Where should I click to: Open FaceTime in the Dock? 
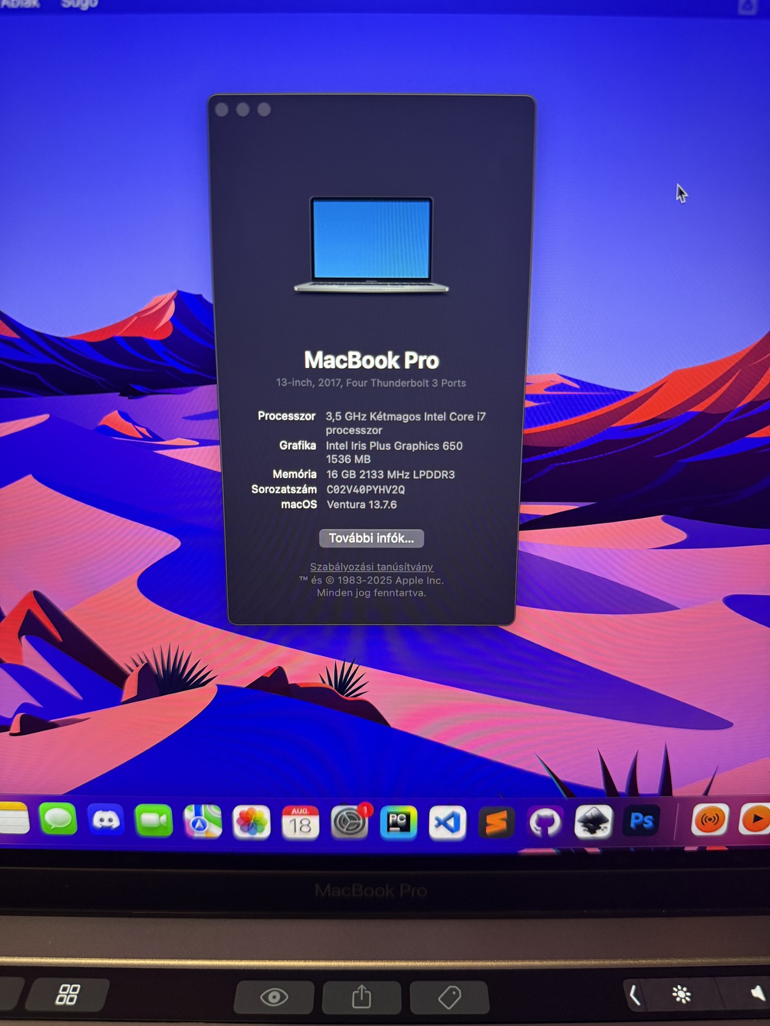click(x=154, y=820)
